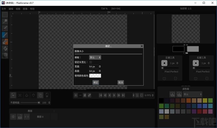Image resolution: width=217 pixels, height=128 pixels.
Task: Open the 模板 template dropdown in dialog
Action: (95, 58)
